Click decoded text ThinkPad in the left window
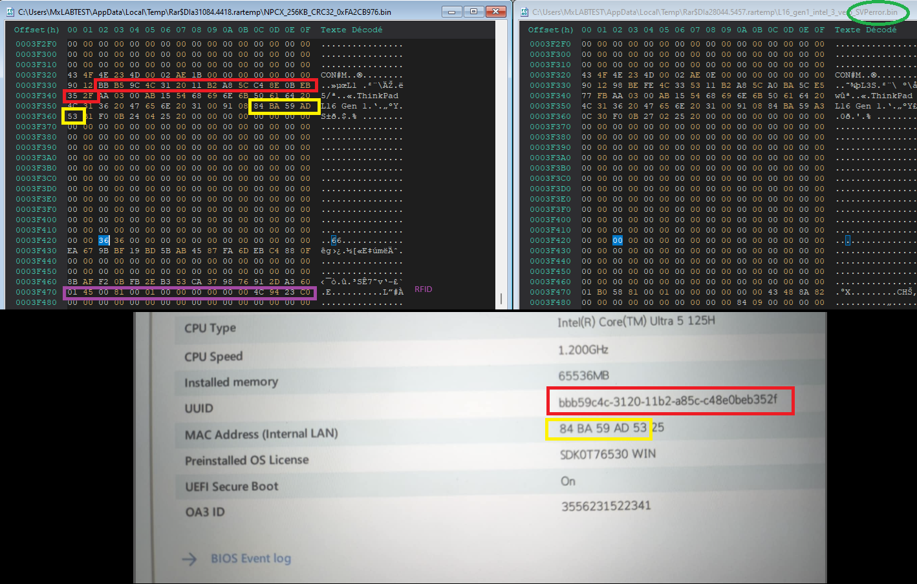 tap(378, 96)
